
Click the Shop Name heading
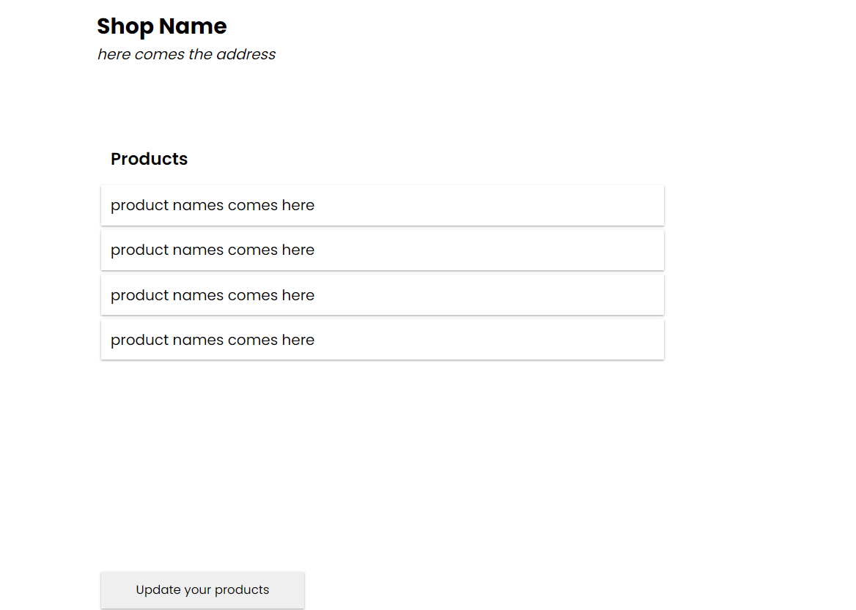pyautogui.click(x=161, y=27)
